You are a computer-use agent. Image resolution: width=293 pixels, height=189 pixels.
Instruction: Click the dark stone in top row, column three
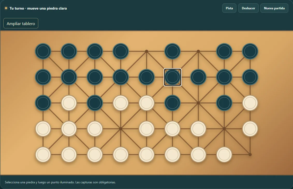tap(95, 51)
